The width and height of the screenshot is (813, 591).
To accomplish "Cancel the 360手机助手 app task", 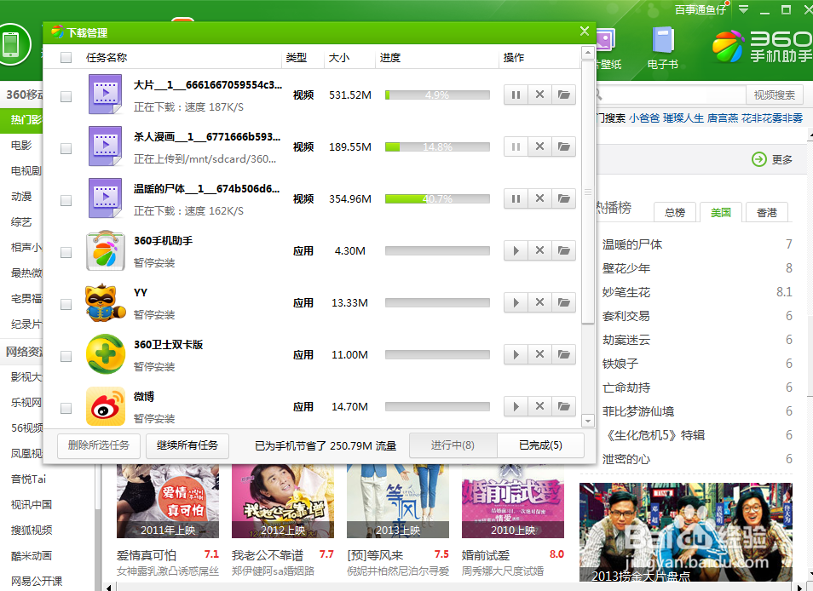I will coord(539,250).
